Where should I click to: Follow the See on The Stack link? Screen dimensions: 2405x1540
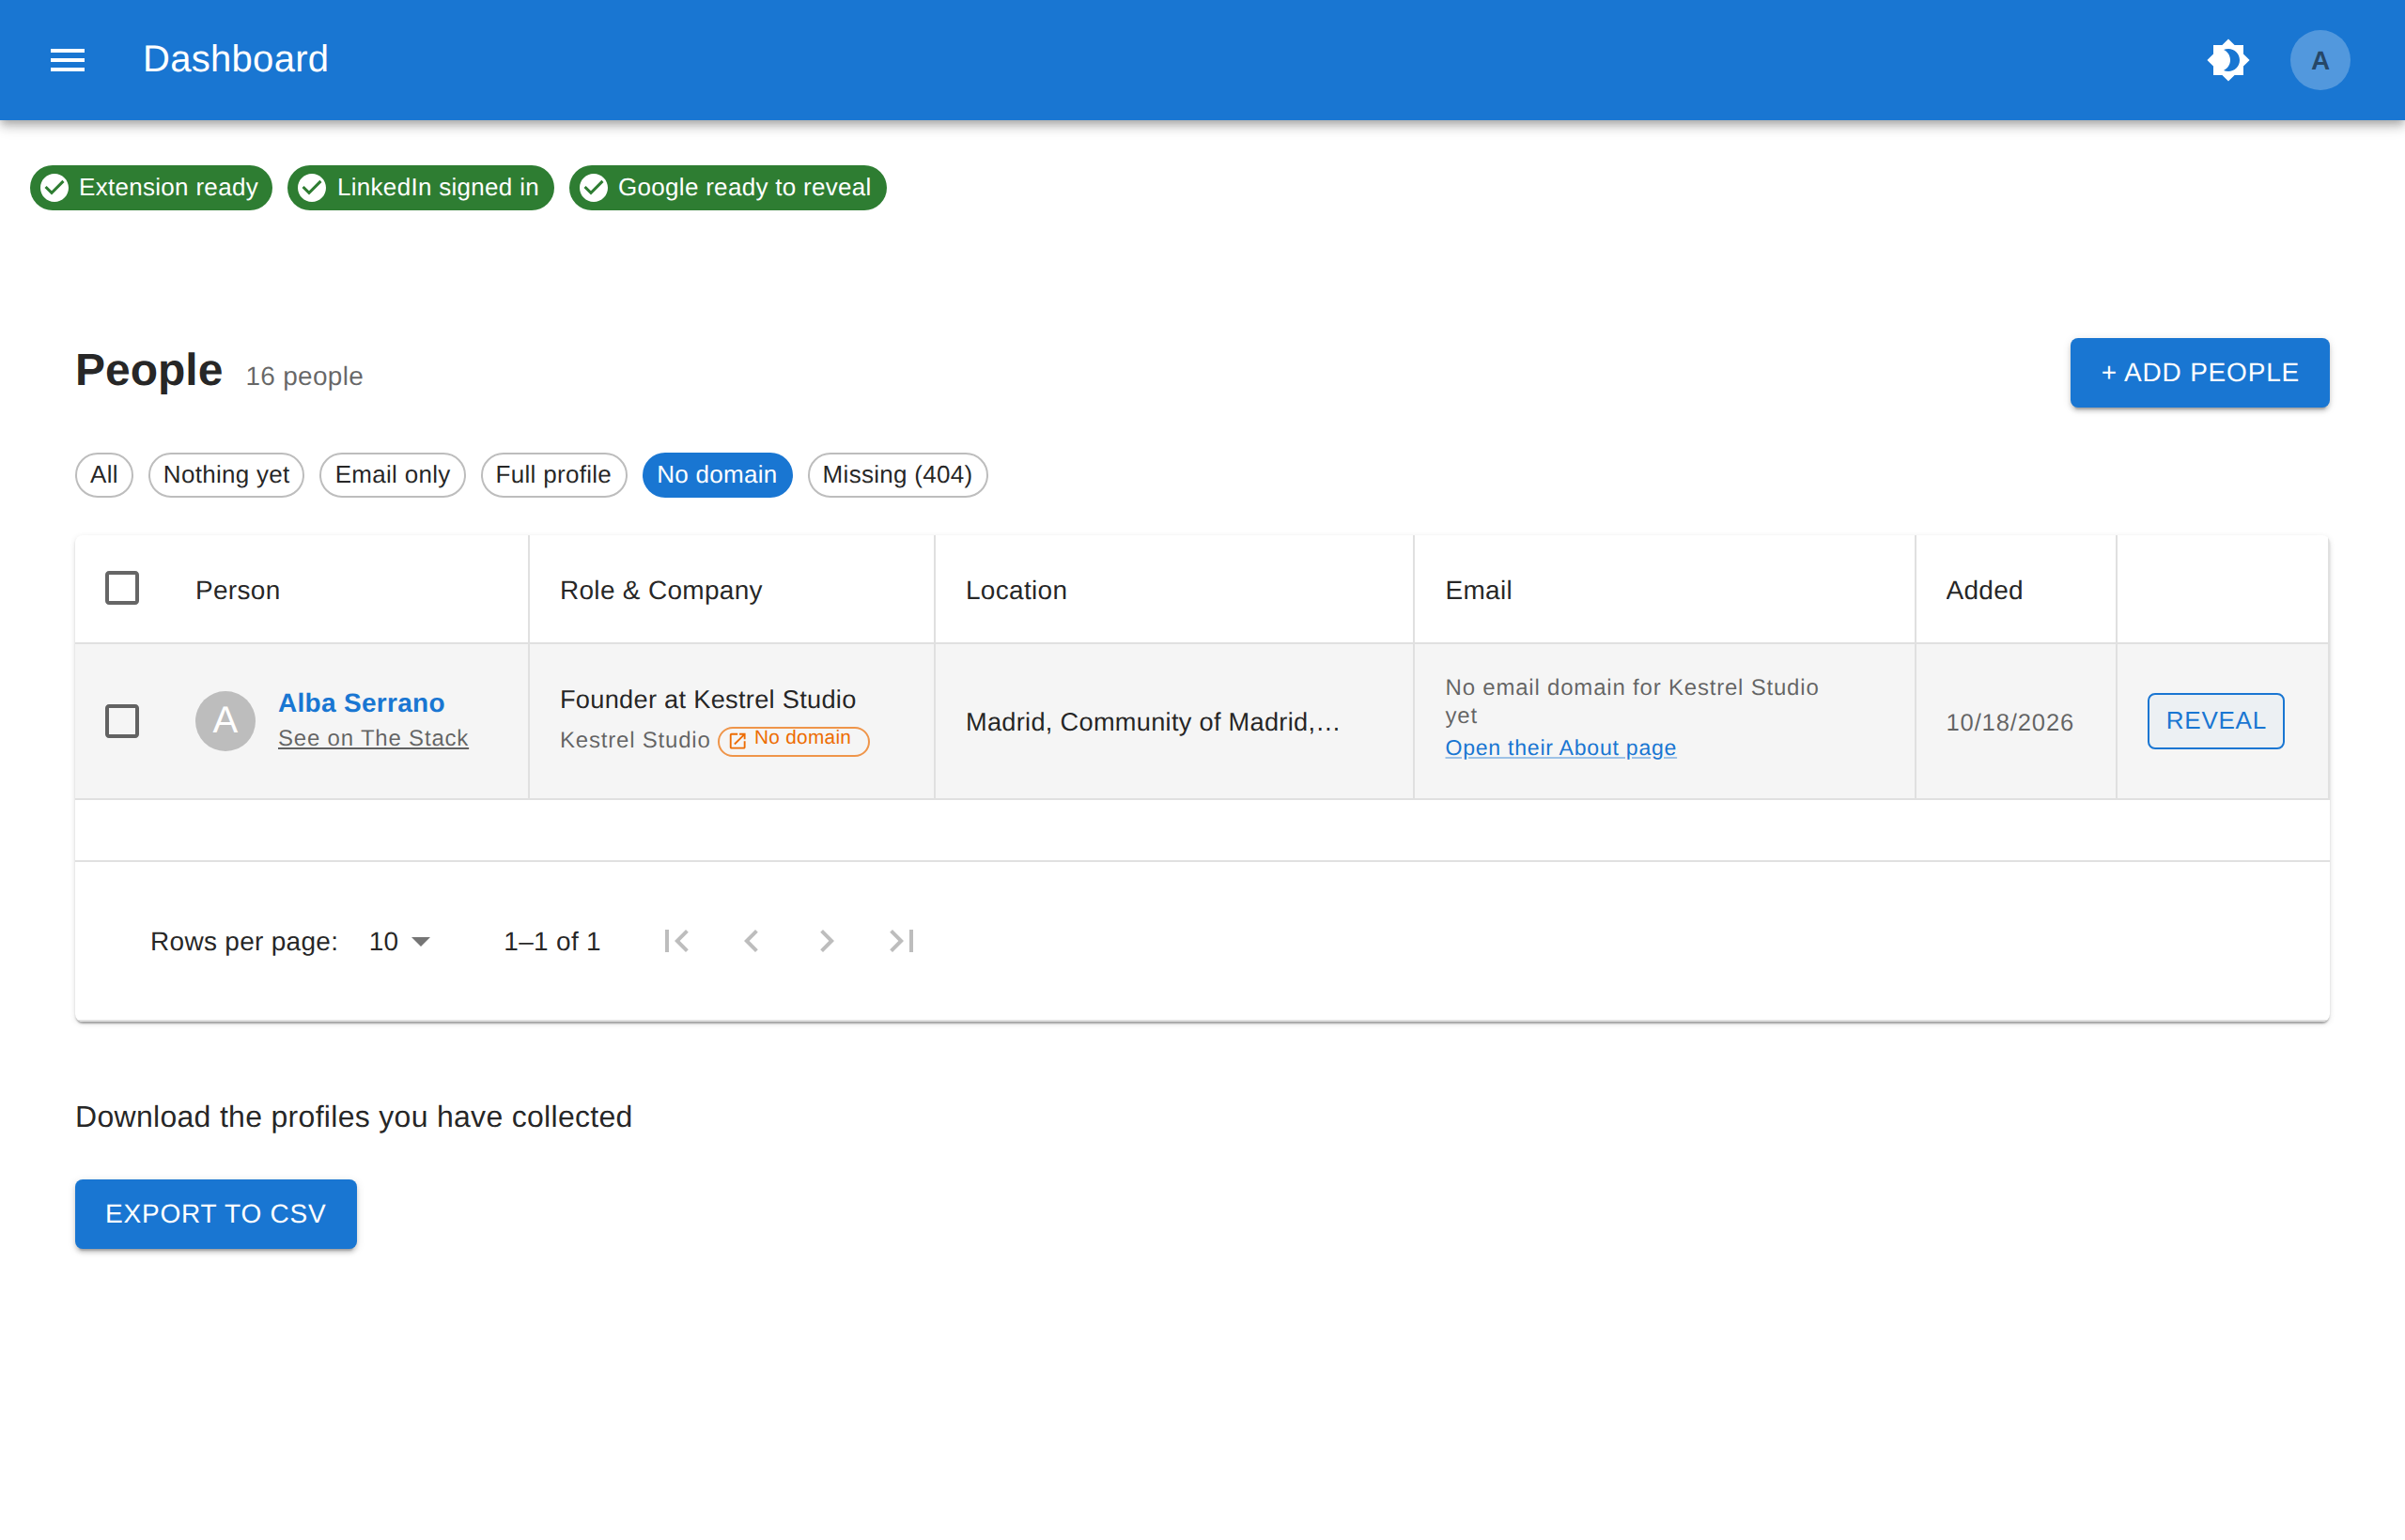pos(373,738)
